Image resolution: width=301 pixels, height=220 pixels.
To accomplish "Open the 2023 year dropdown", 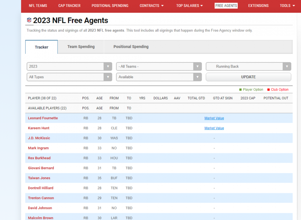I will click(69, 66).
